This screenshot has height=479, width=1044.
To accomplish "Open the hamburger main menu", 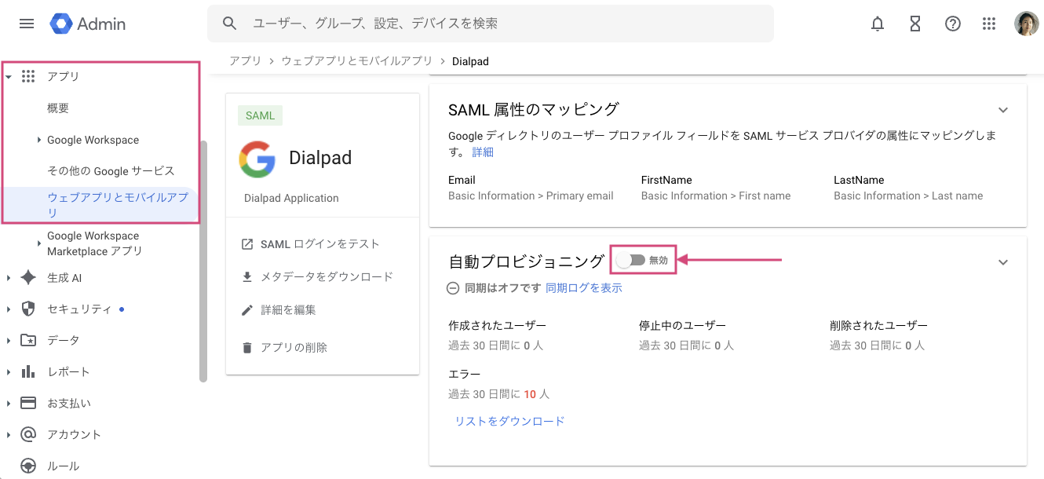I will tap(27, 24).
